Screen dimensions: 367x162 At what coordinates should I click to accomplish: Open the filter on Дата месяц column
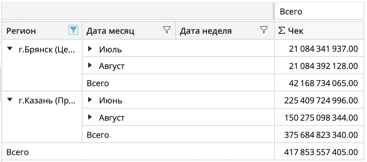coord(167,30)
